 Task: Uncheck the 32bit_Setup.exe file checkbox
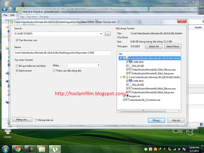pos(127,73)
